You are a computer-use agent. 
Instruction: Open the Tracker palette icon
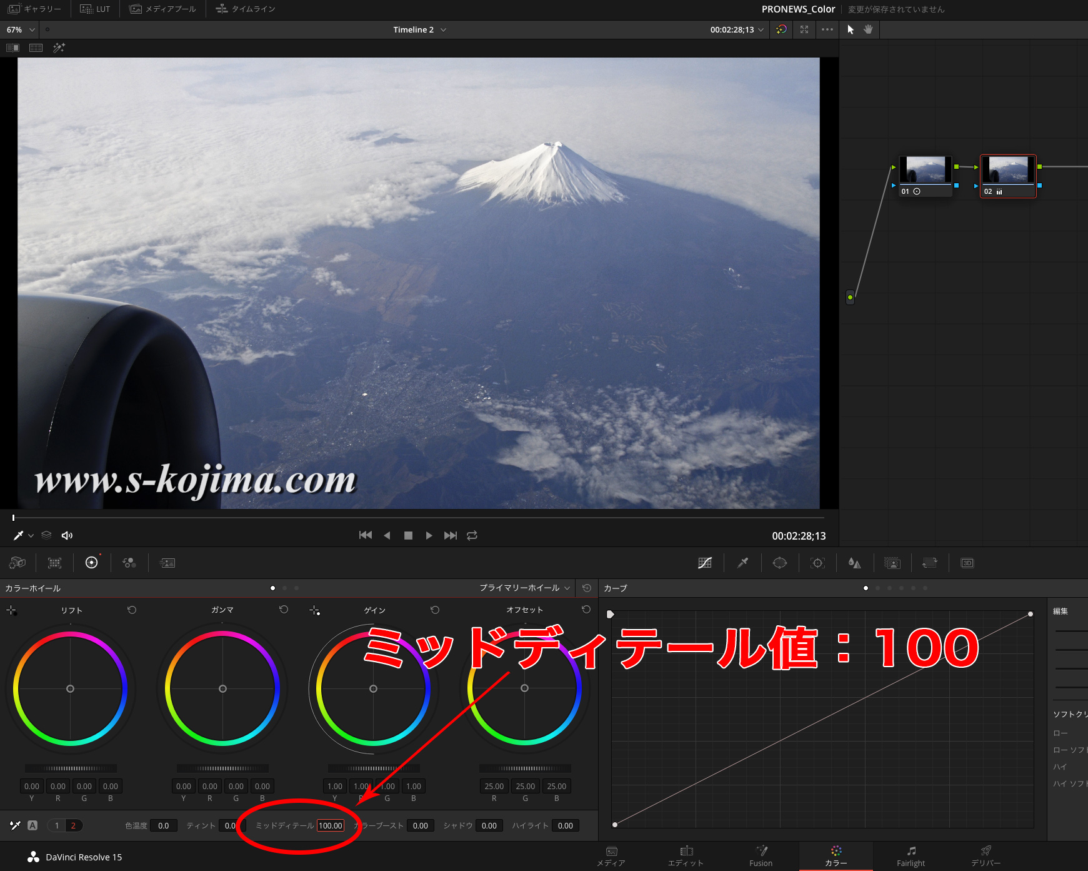pyautogui.click(x=817, y=563)
